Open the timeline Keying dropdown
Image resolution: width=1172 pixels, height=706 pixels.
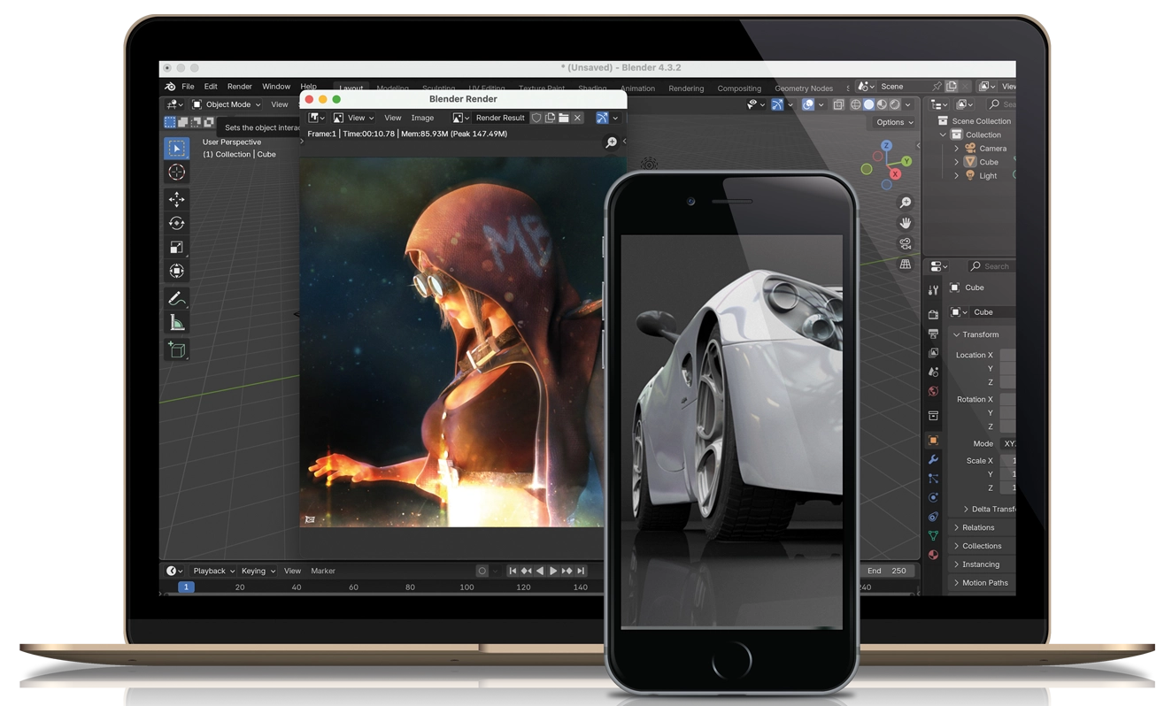(x=258, y=572)
